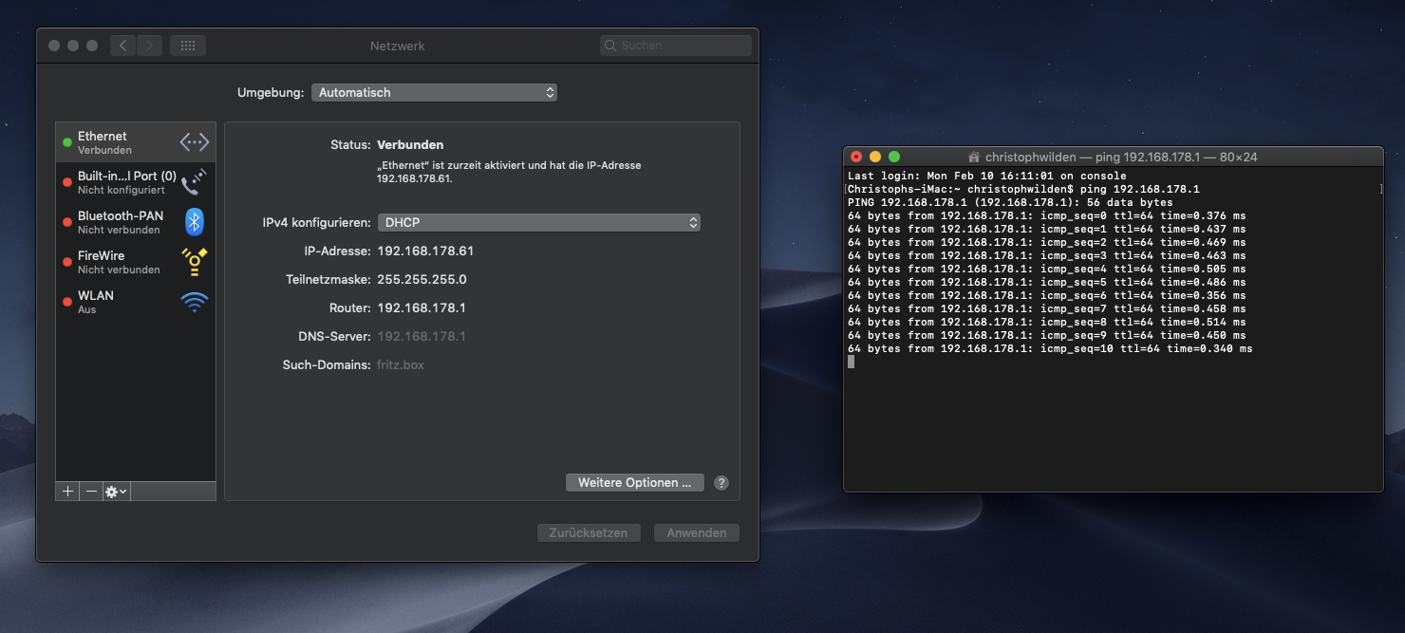Click the blue Wi-Fi icon

point(195,303)
